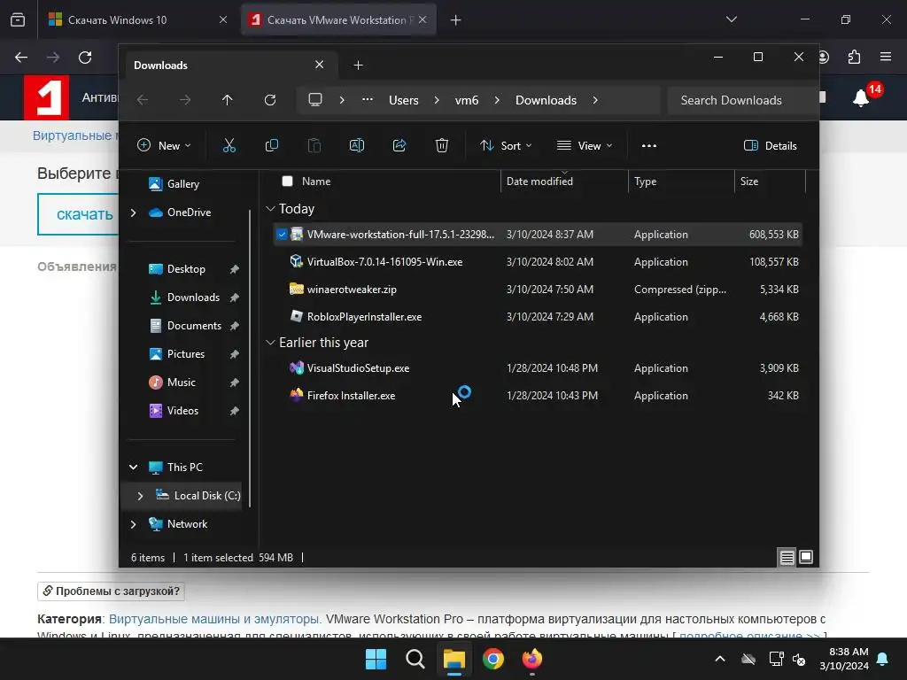Open the browser extensions puzzle icon

tap(854, 57)
